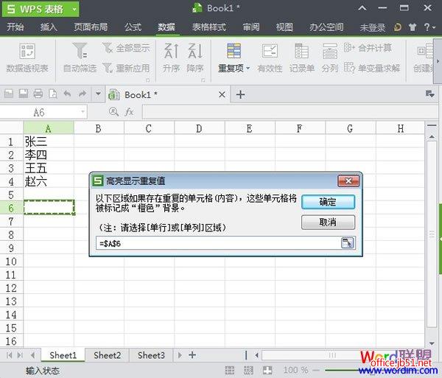Open the 页面布局 ribbon tab
This screenshot has height=378, width=442.
point(91,27)
